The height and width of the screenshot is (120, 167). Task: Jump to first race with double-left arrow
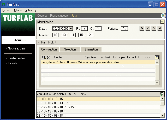coord(142,28)
